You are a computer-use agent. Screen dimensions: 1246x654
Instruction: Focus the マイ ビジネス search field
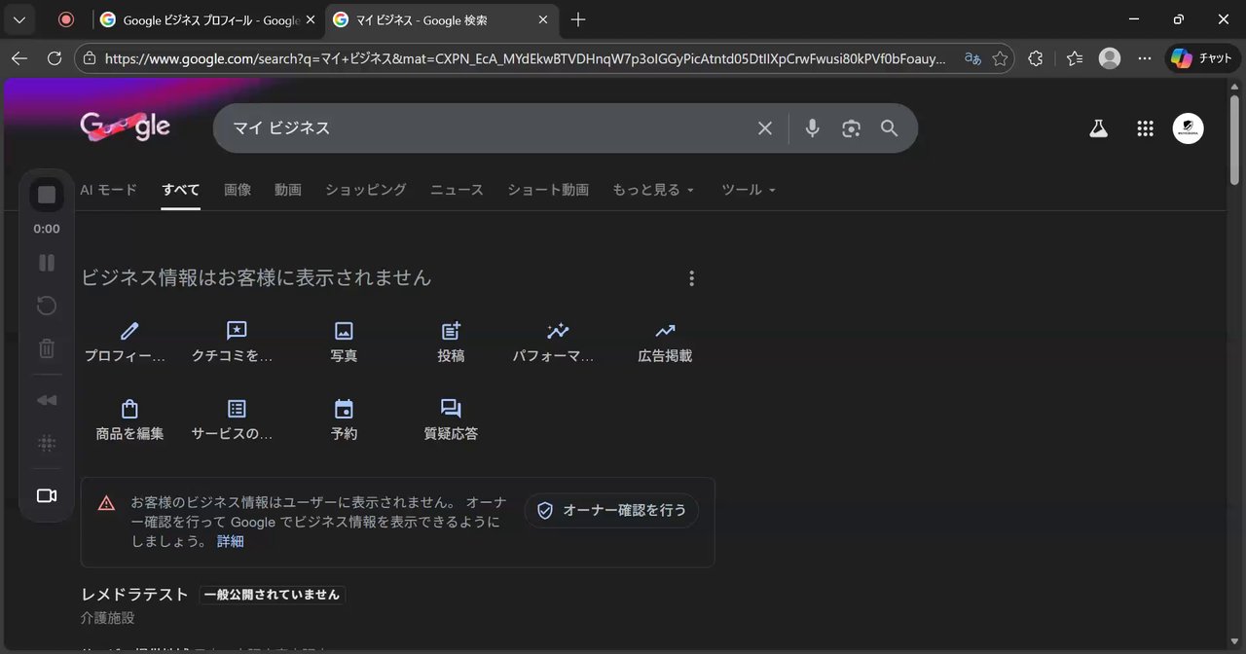click(487, 128)
